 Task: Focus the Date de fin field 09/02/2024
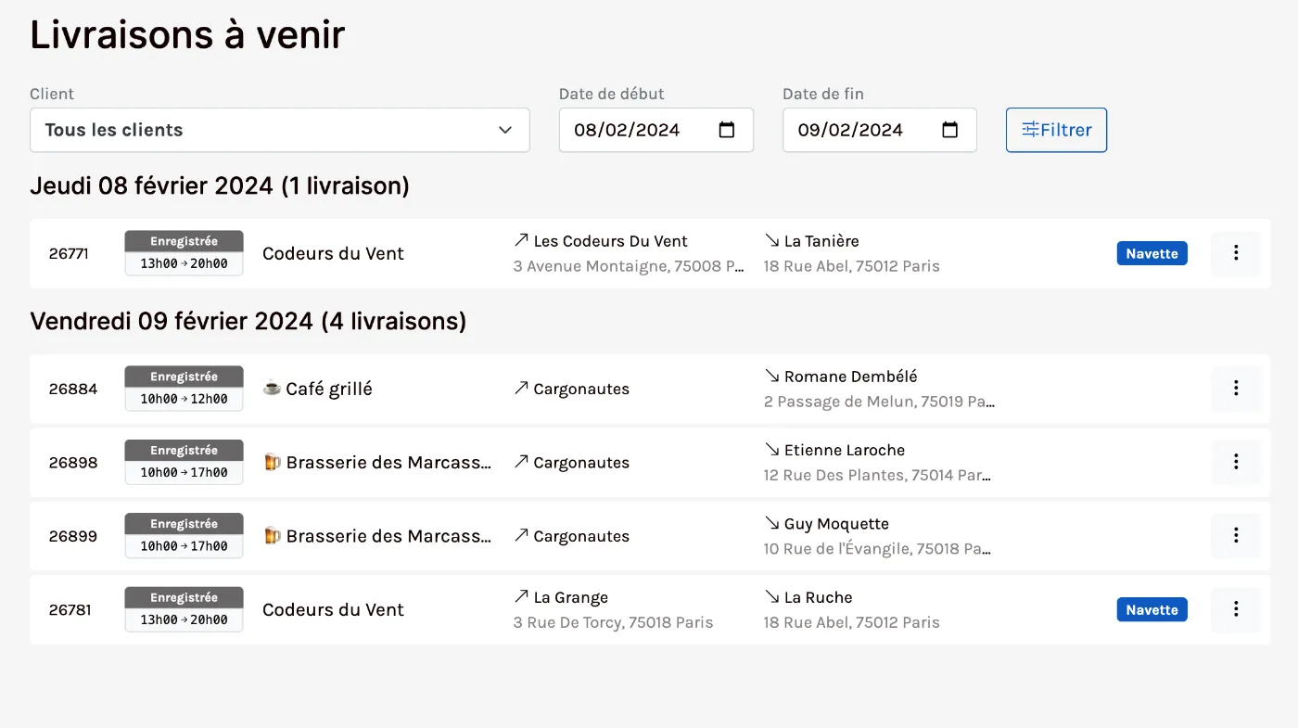880,130
